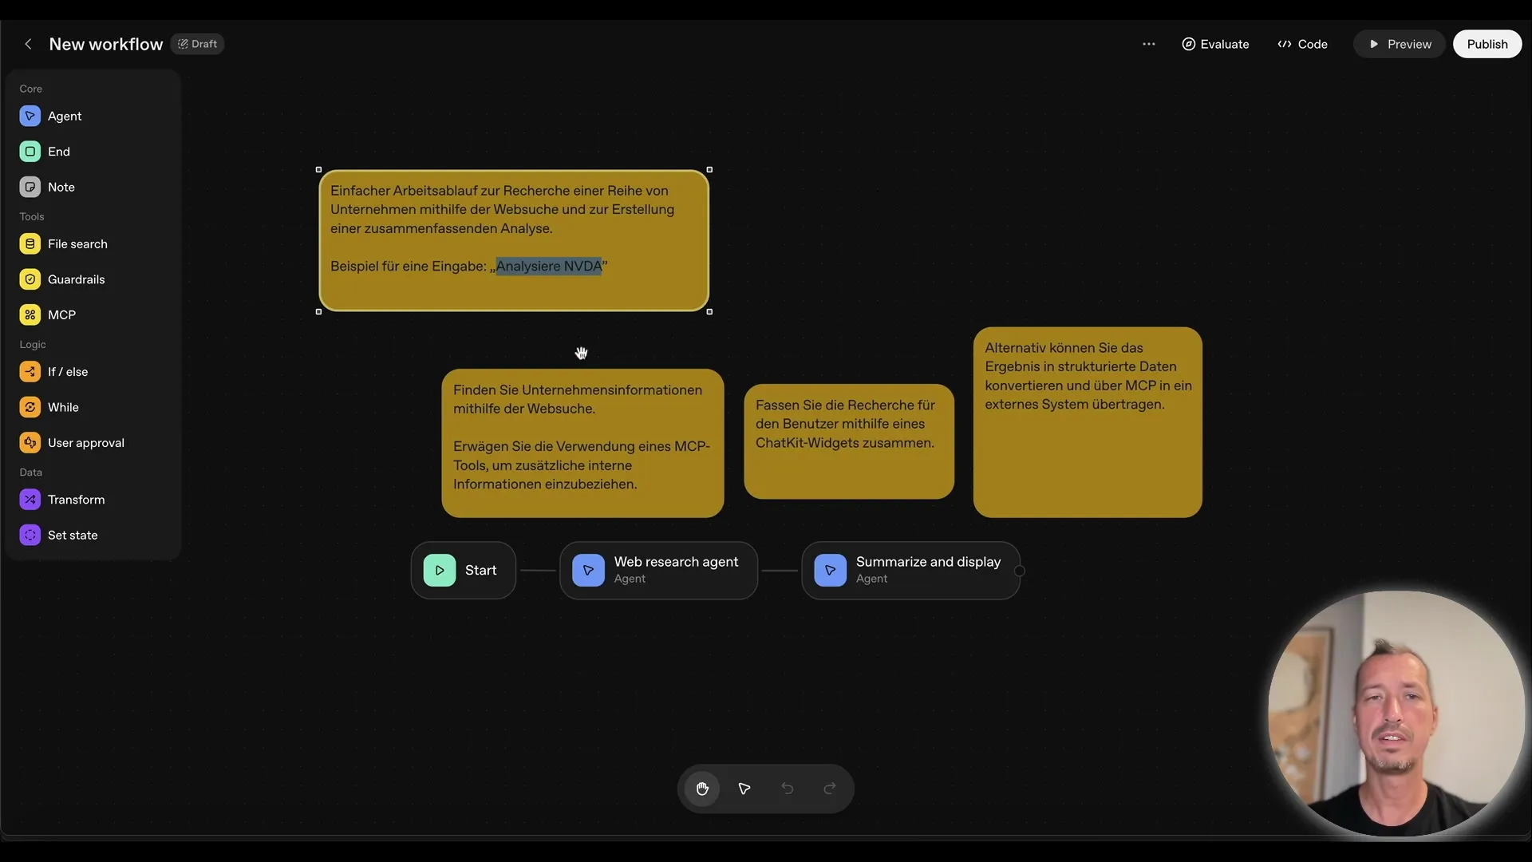Add an End node to the workflow
Screen dimensions: 1532x862
click(x=57, y=151)
